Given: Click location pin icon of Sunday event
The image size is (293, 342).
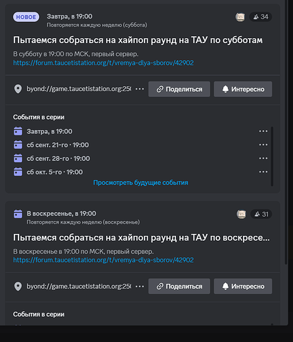Looking at the screenshot, I should pyautogui.click(x=18, y=286).
